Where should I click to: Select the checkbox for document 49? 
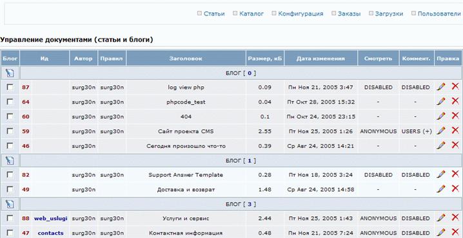pyautogui.click(x=10, y=189)
